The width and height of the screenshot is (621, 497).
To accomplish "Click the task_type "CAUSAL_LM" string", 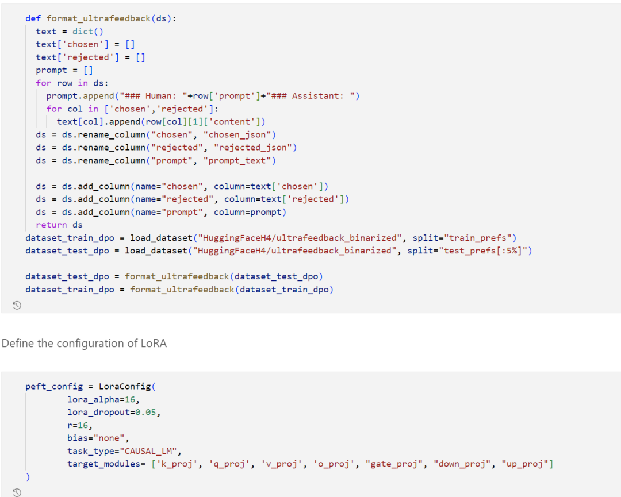I will click(148, 451).
